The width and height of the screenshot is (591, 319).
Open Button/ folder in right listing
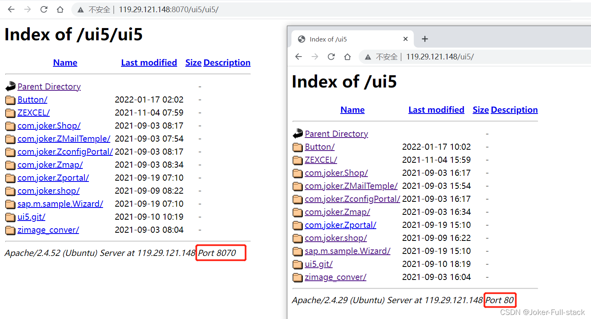[x=320, y=147]
